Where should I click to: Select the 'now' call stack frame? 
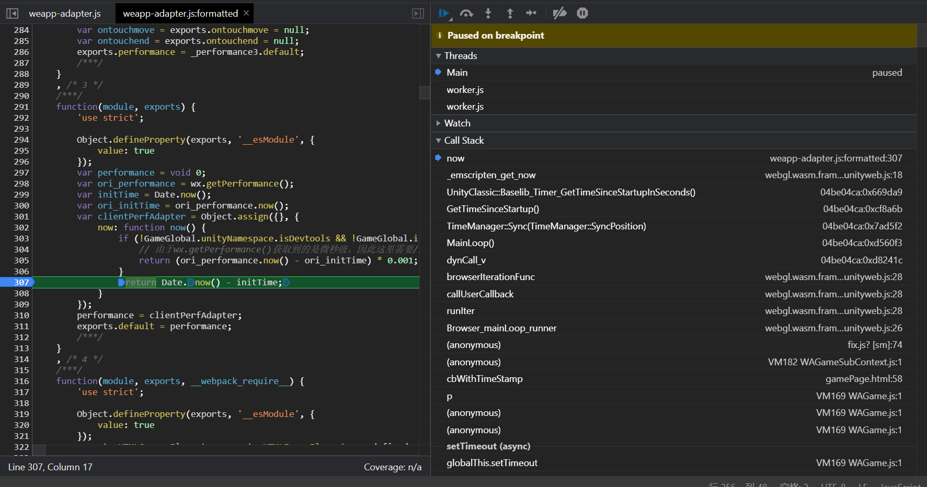[x=674, y=158]
